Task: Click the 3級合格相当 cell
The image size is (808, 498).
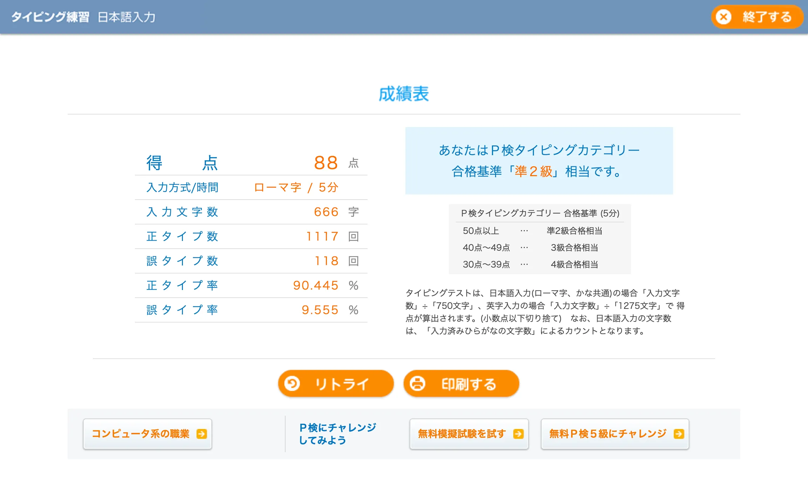Action: [x=575, y=248]
